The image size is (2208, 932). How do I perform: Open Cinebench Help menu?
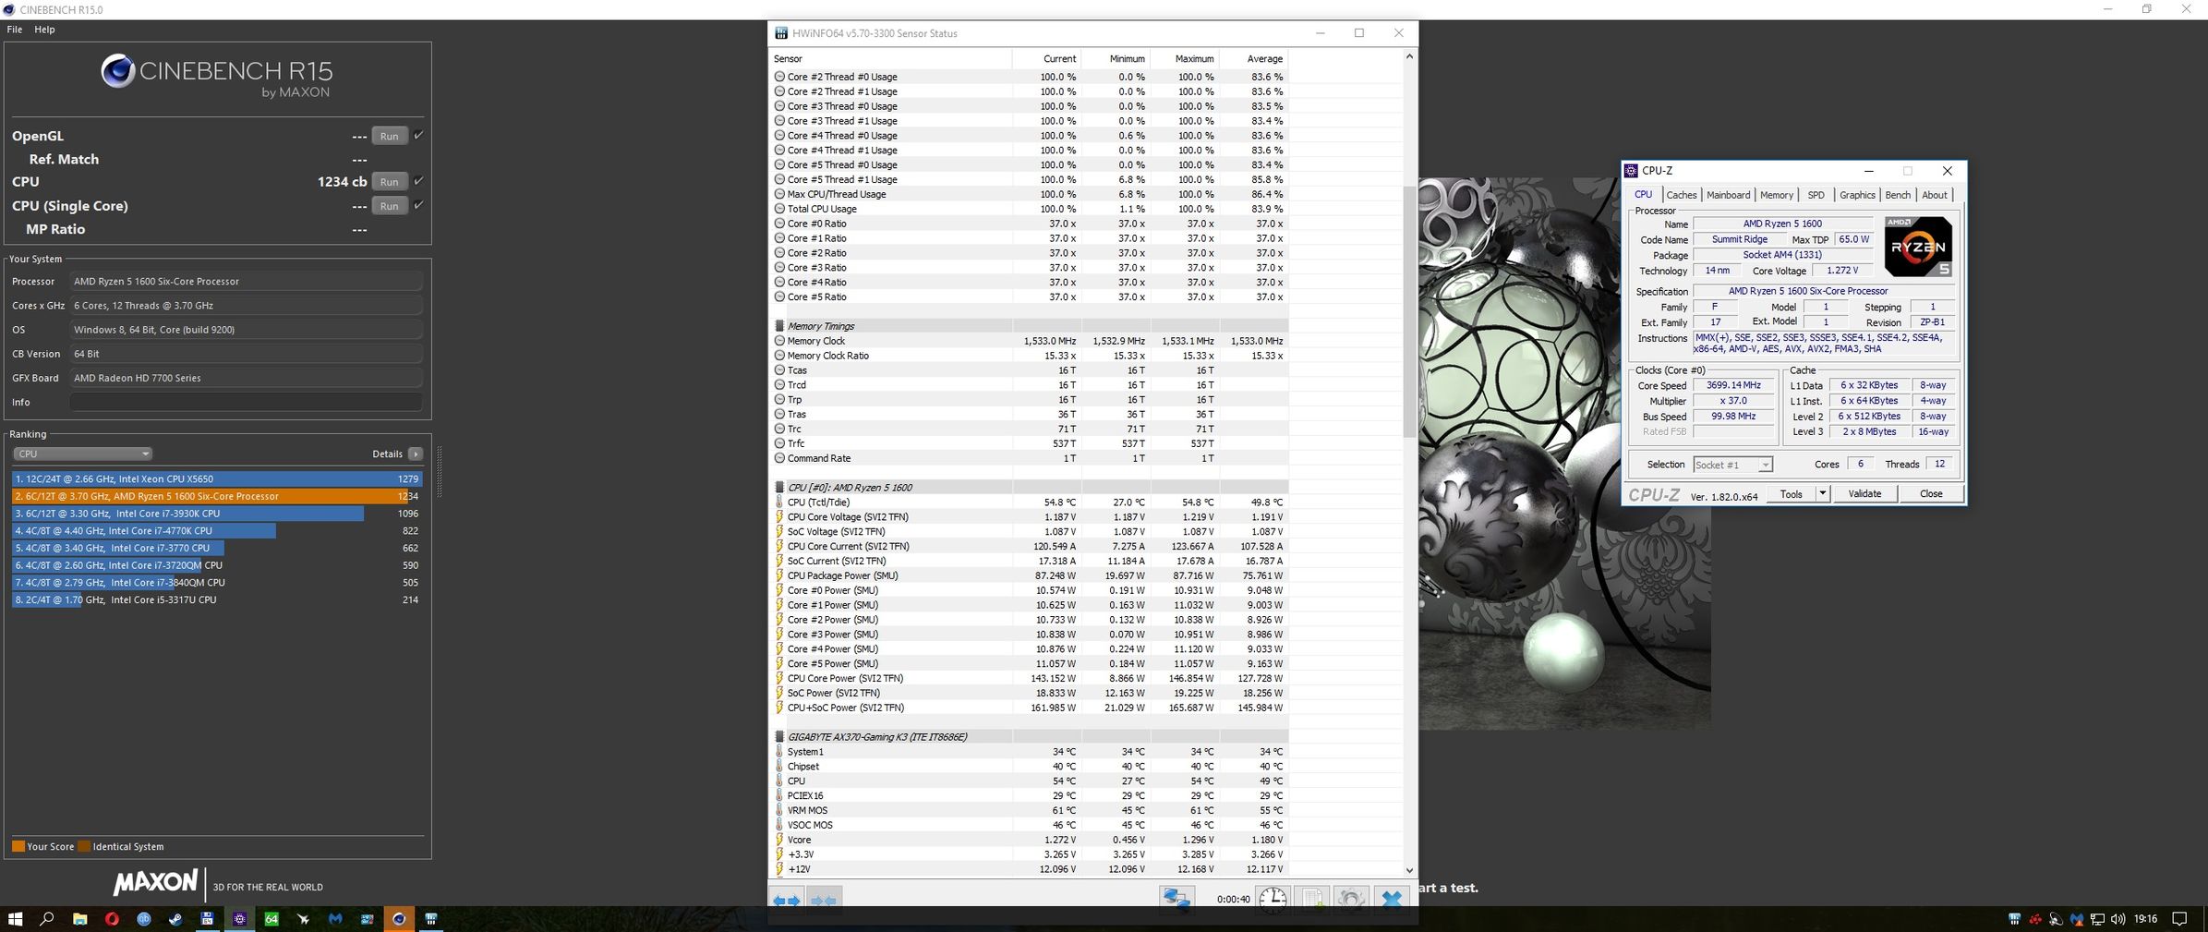(x=44, y=30)
